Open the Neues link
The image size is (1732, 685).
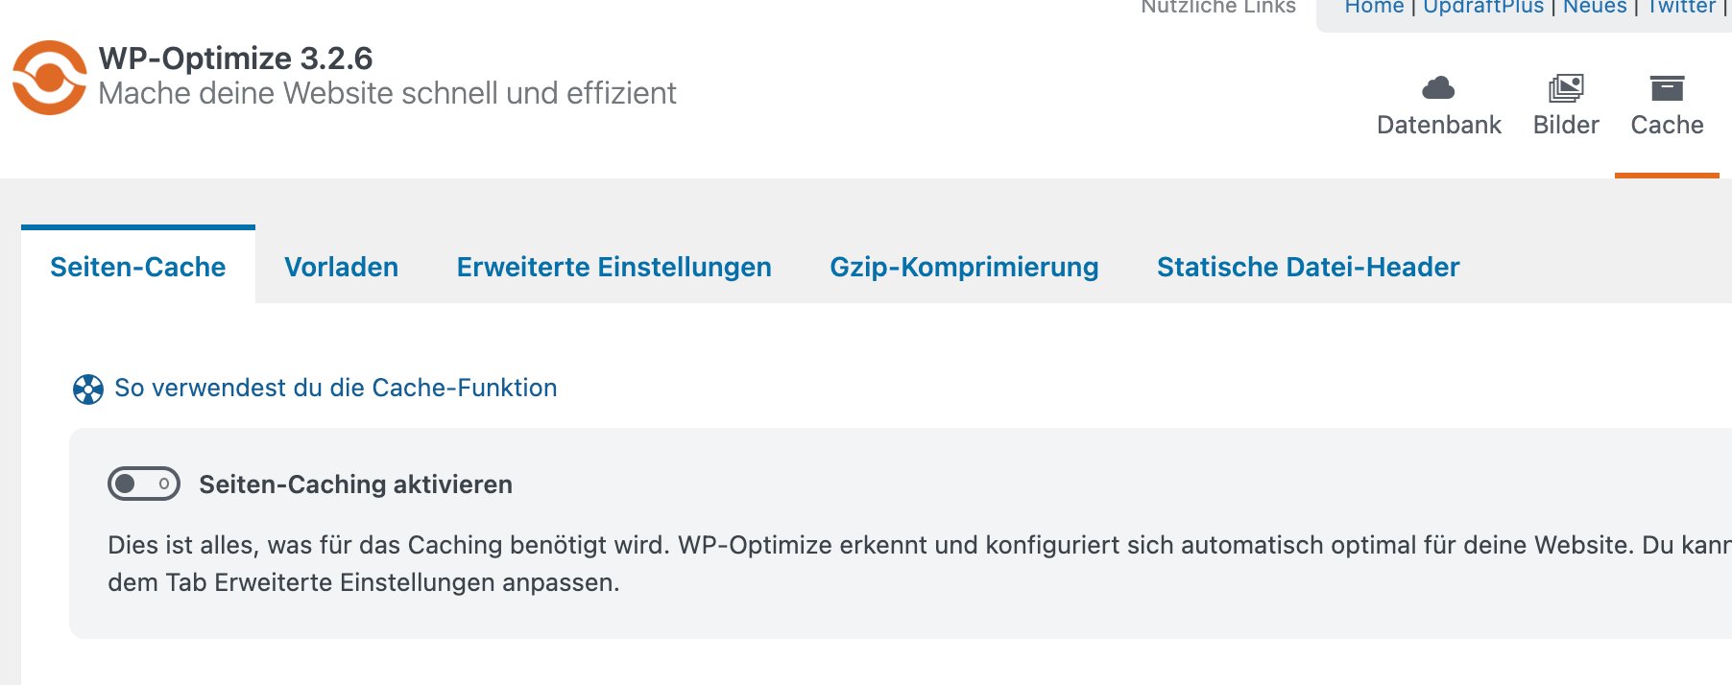(x=1595, y=7)
